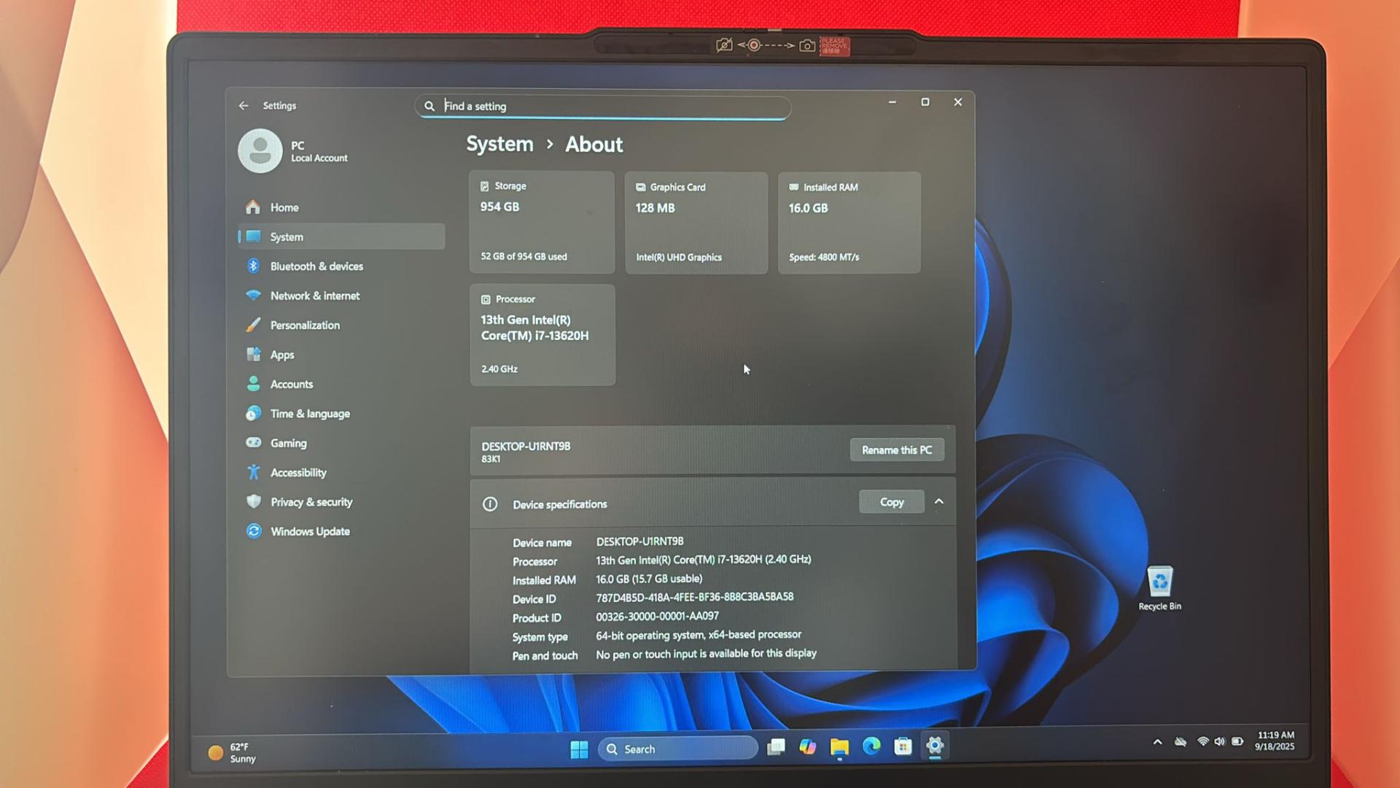
Task: Click the Gaming controller icon
Action: (x=254, y=442)
